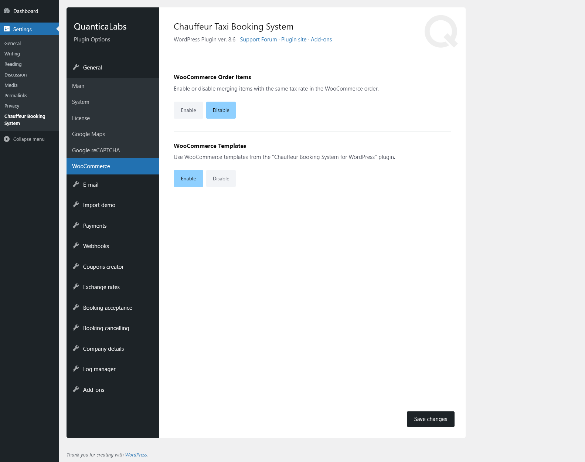The width and height of the screenshot is (585, 462).
Task: Click the Save changes button
Action: click(431, 419)
